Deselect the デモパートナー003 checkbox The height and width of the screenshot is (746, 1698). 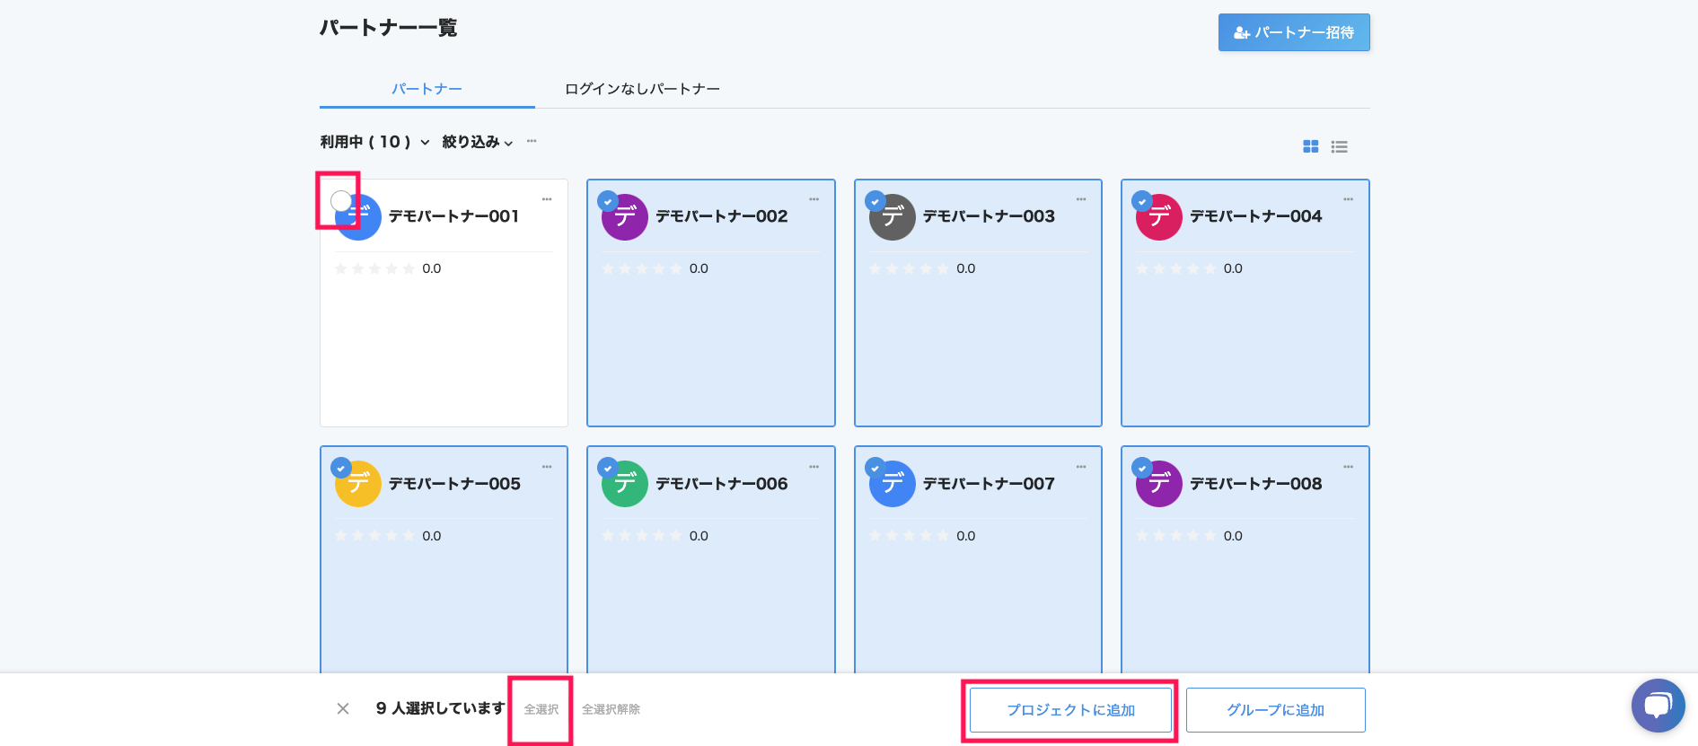click(x=875, y=201)
